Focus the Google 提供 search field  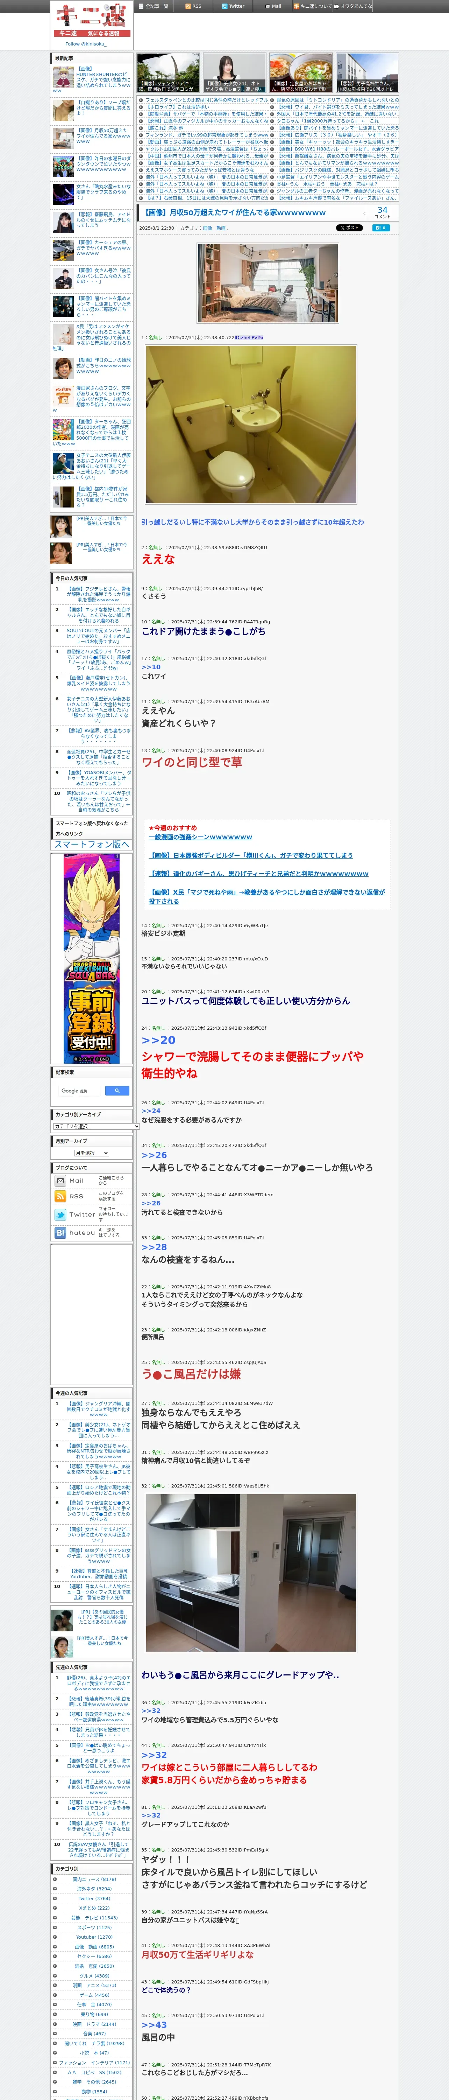pos(80,1091)
